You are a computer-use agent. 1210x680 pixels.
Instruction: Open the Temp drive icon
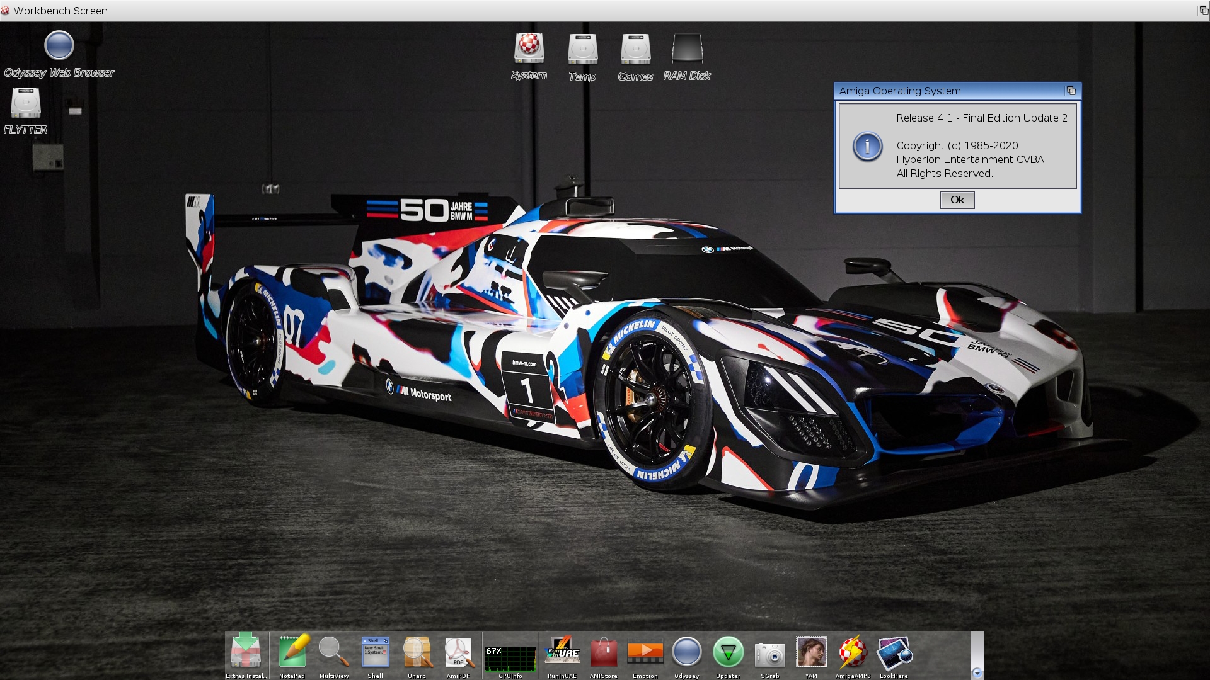[582, 48]
